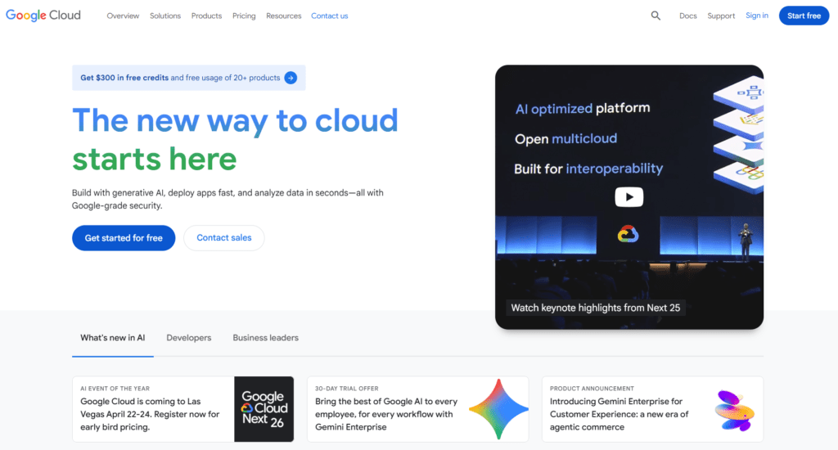Click the 'The new way to cloud' heading
The height and width of the screenshot is (450, 838).
coord(235,120)
